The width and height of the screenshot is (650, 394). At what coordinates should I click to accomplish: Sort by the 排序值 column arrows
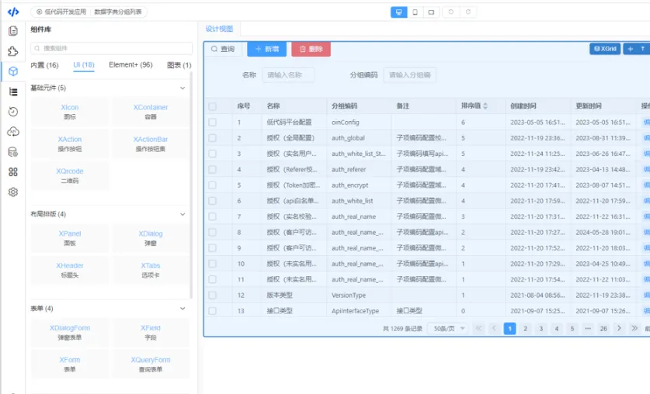click(x=485, y=106)
